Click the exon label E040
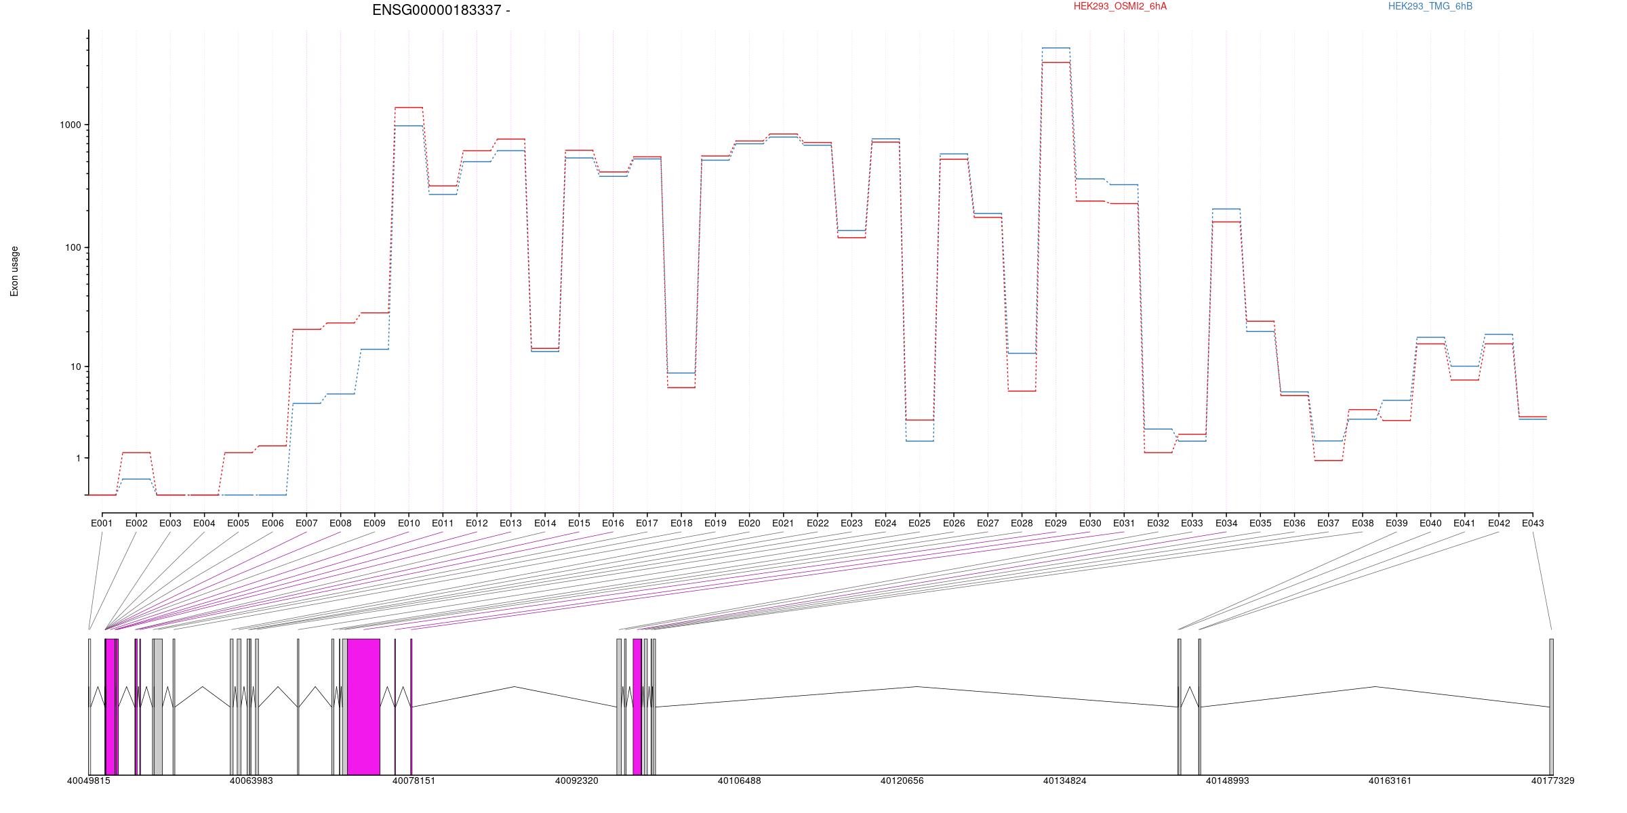 tap(1430, 523)
